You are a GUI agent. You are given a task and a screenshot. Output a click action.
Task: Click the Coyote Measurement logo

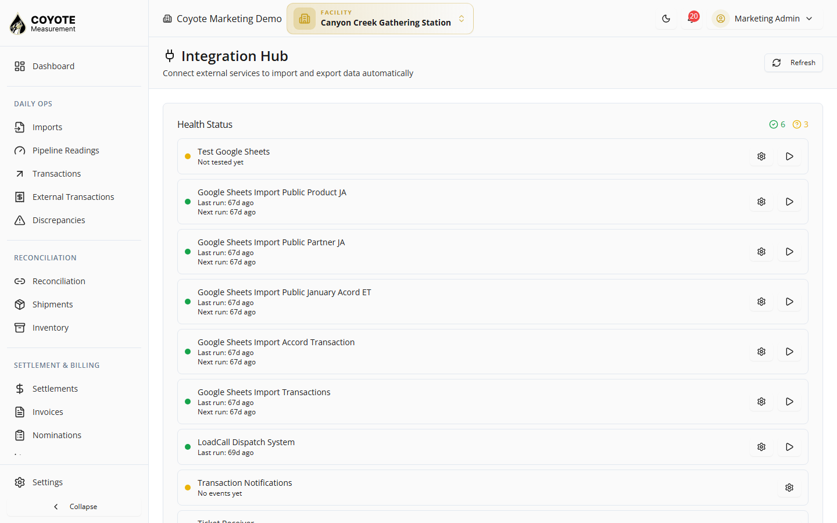42,23
